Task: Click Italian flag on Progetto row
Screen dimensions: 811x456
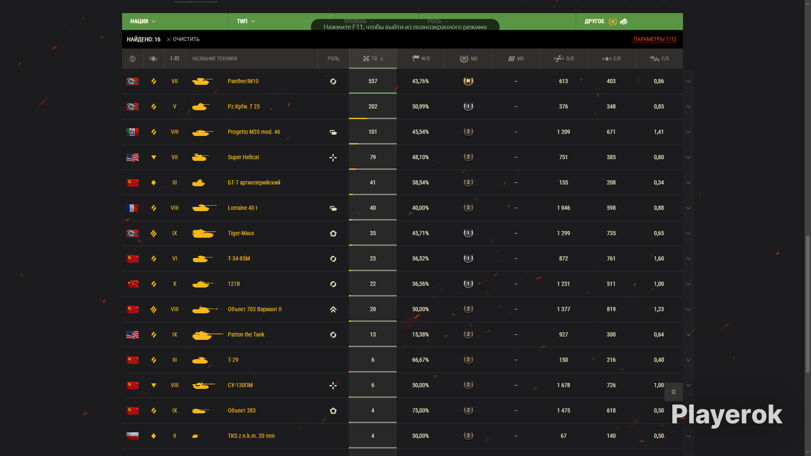Action: coord(132,132)
